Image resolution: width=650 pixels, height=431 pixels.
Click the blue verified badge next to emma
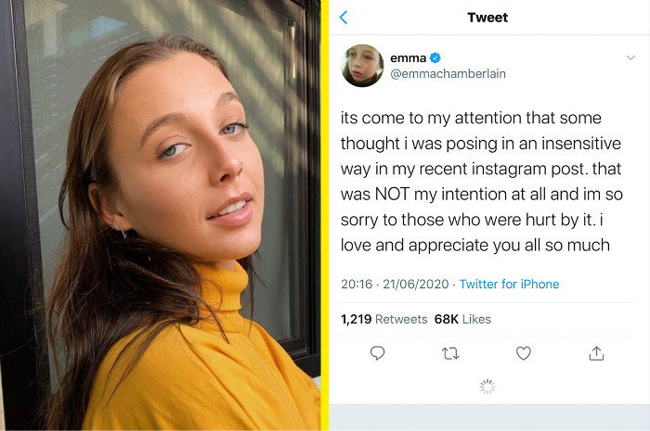pyautogui.click(x=435, y=58)
